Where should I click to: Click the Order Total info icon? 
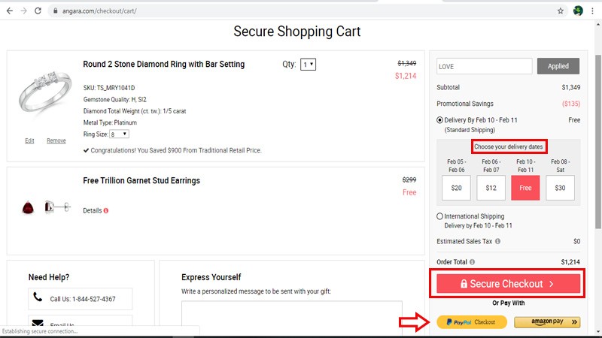472,261
